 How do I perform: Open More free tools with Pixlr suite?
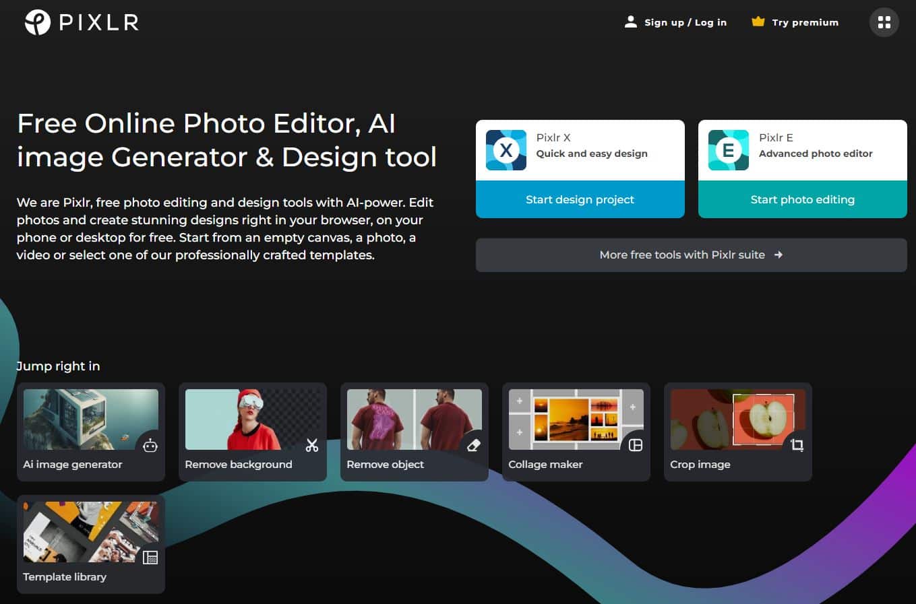[692, 255]
